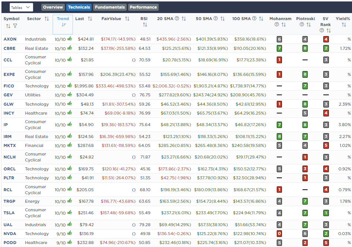Click TRGP Energy sector cell

coord(32,201)
